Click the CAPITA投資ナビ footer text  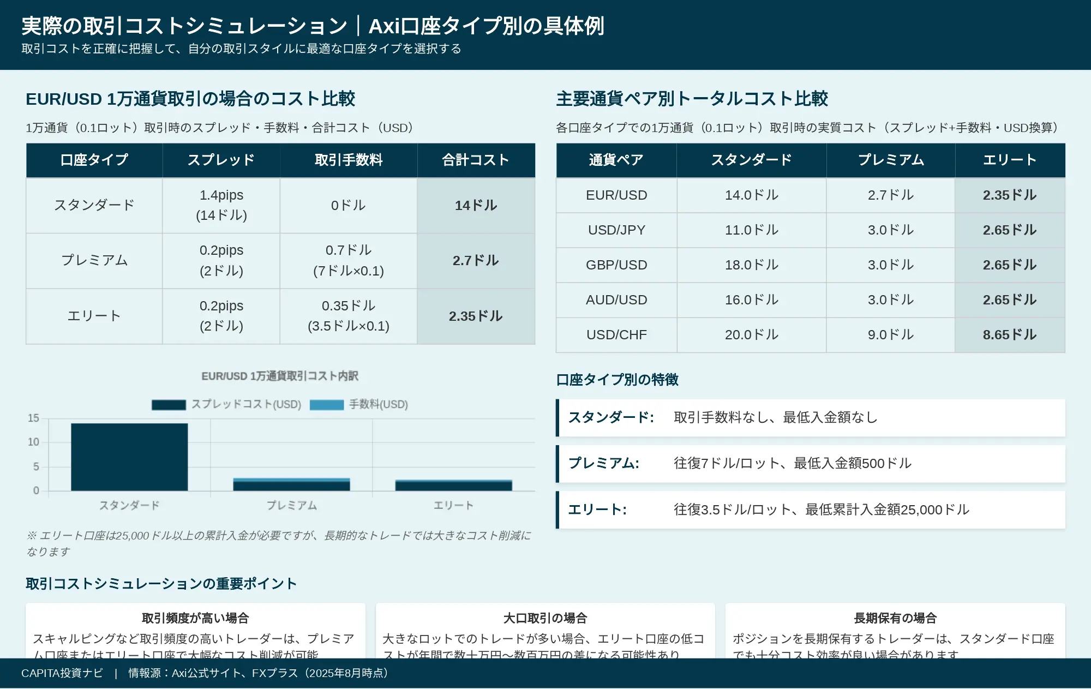pos(62,673)
